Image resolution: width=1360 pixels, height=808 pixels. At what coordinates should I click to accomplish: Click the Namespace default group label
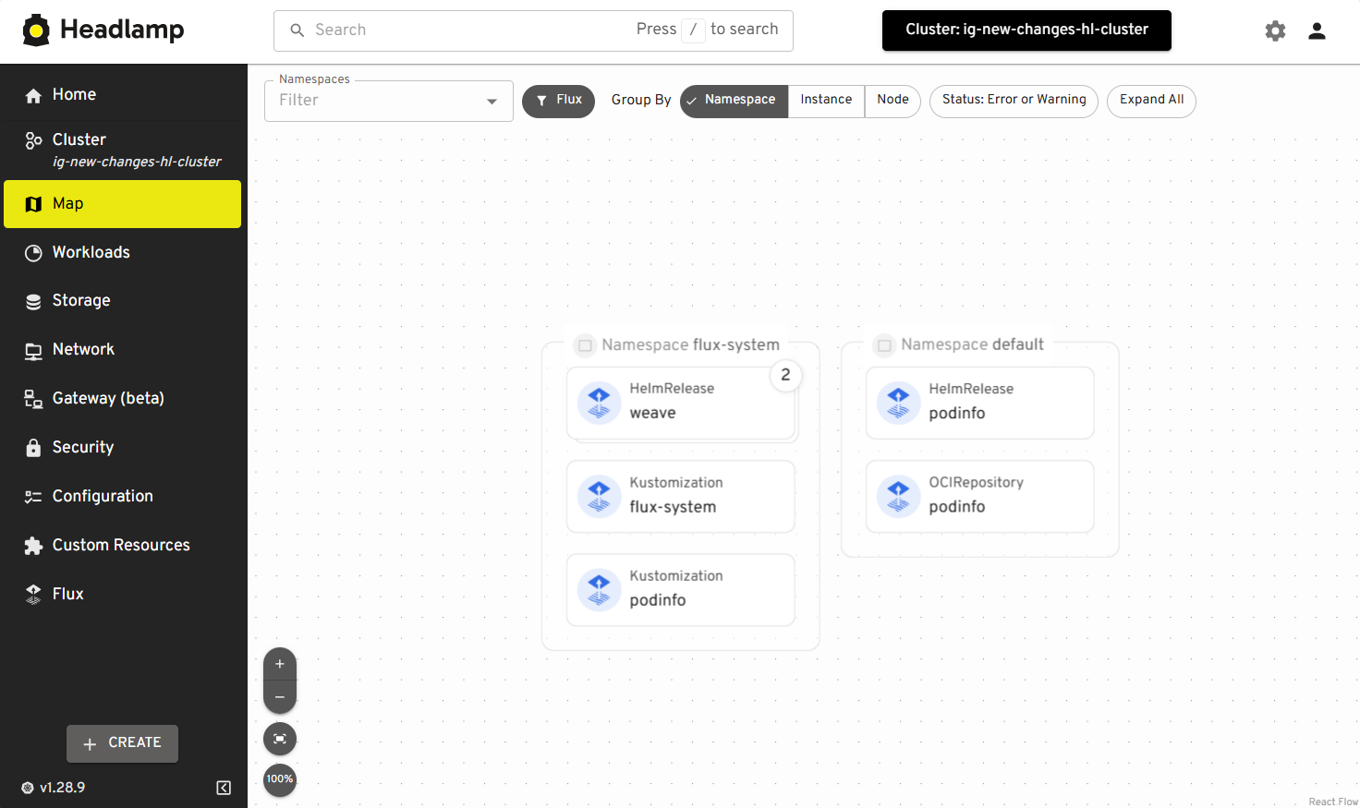[x=972, y=344]
